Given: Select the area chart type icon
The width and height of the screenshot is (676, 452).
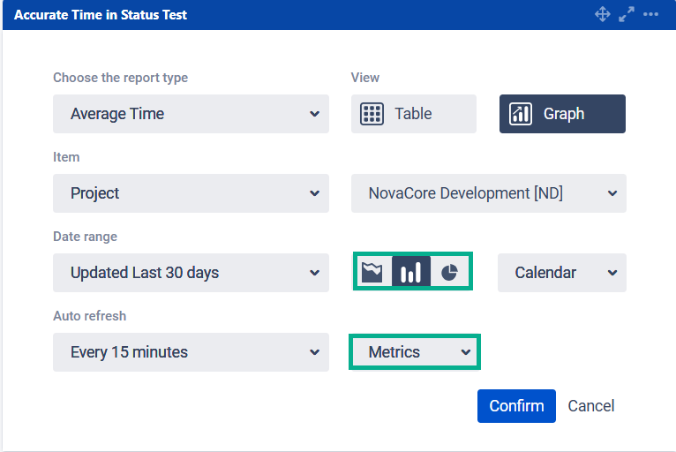Looking at the screenshot, I should pos(372,272).
